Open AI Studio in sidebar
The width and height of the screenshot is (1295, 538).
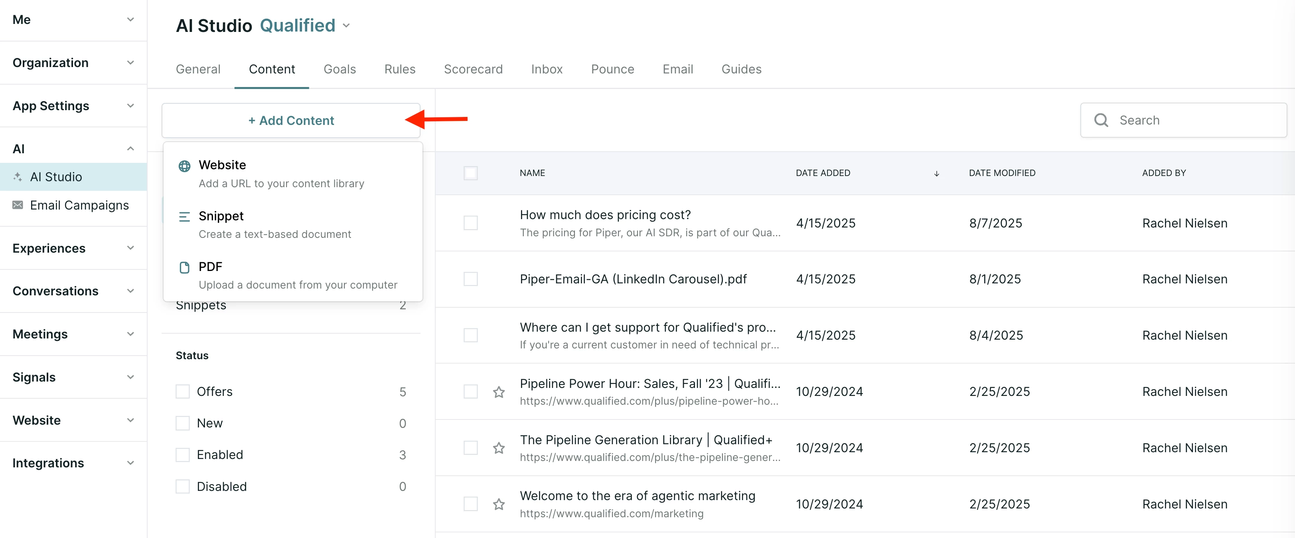tap(73, 176)
